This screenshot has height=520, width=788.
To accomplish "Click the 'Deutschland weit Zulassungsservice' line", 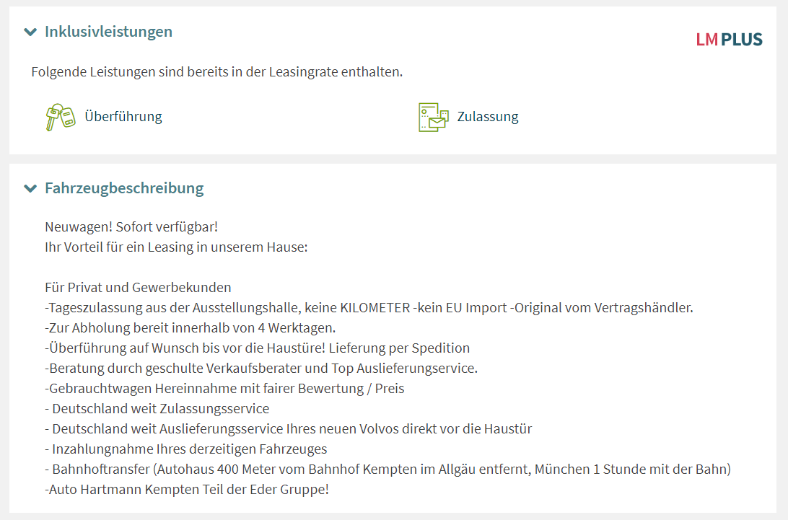I will click(157, 408).
